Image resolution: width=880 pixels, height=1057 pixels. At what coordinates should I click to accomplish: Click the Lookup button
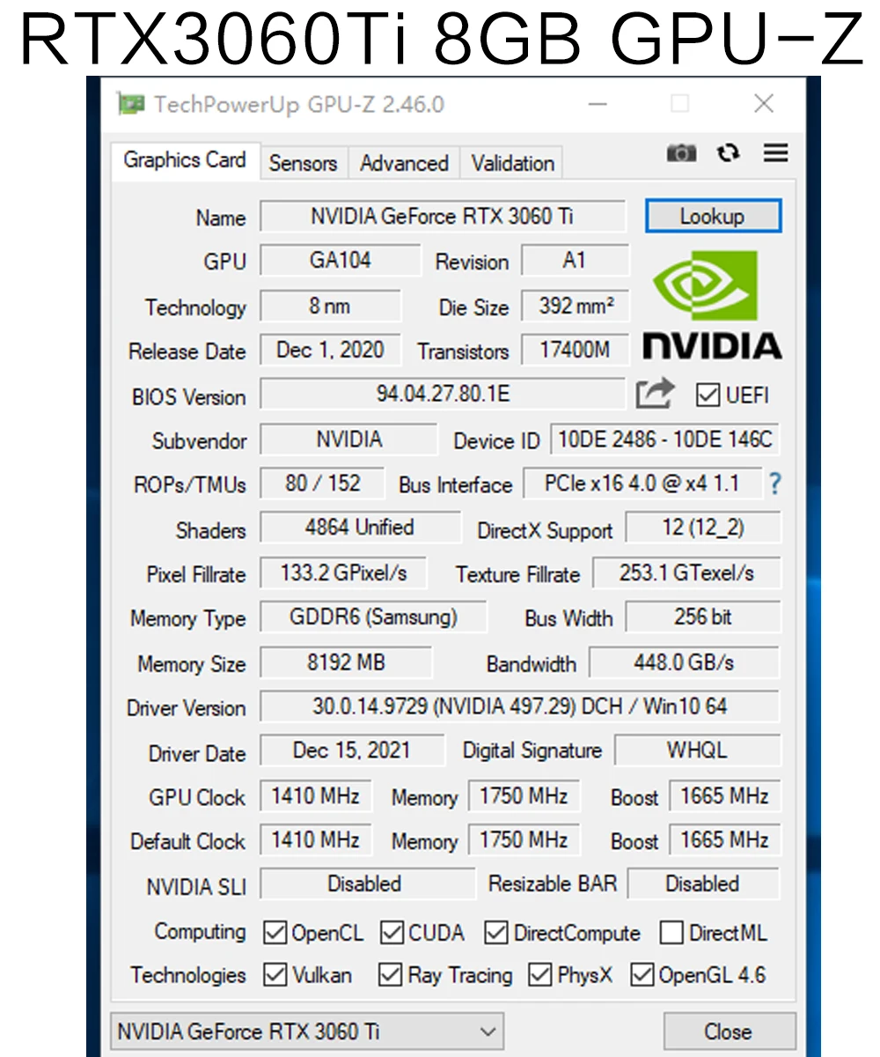click(713, 216)
